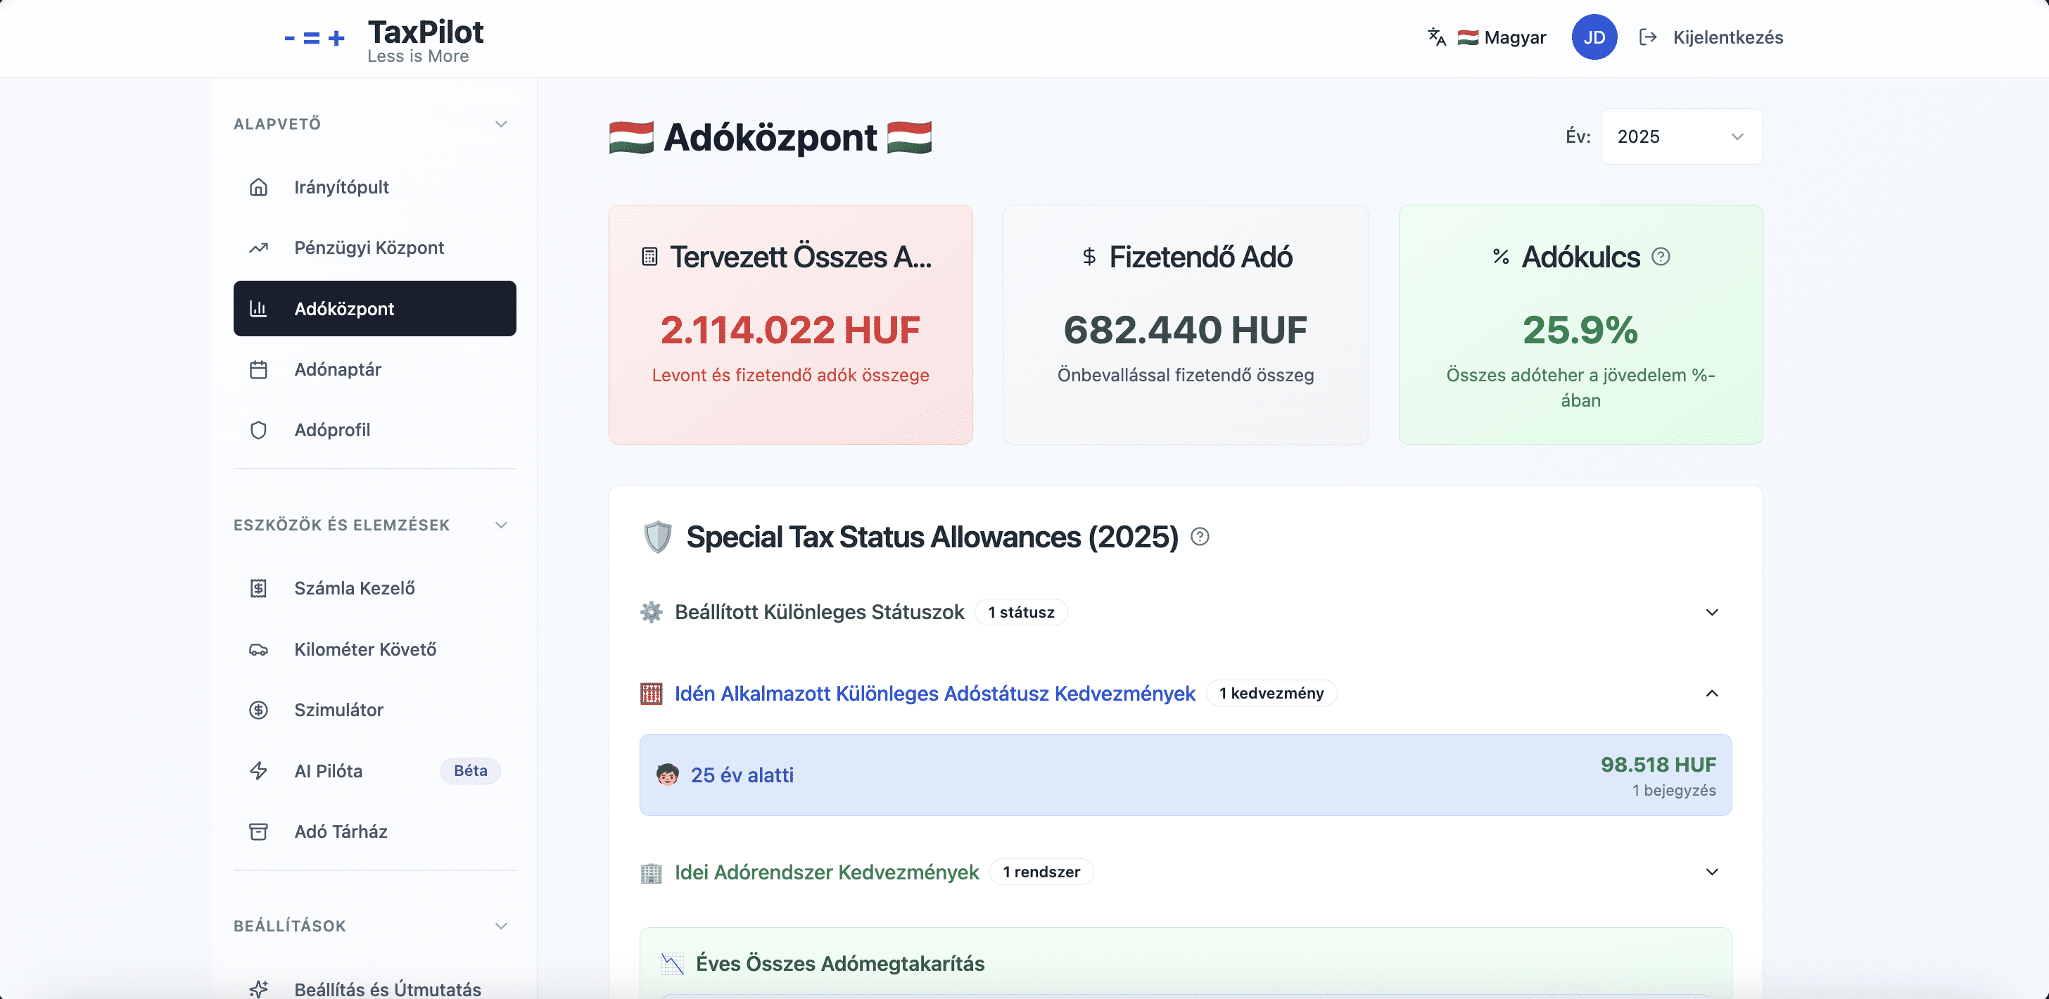Viewport: 2049px width, 999px height.
Task: Click the Adónaptár calendar icon
Action: (258, 370)
